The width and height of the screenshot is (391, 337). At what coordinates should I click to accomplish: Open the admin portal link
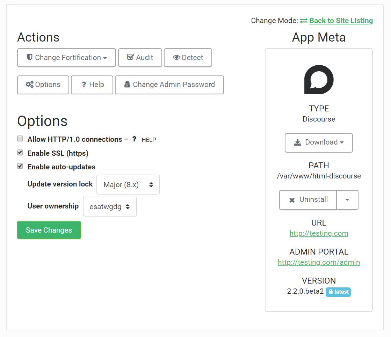319,262
